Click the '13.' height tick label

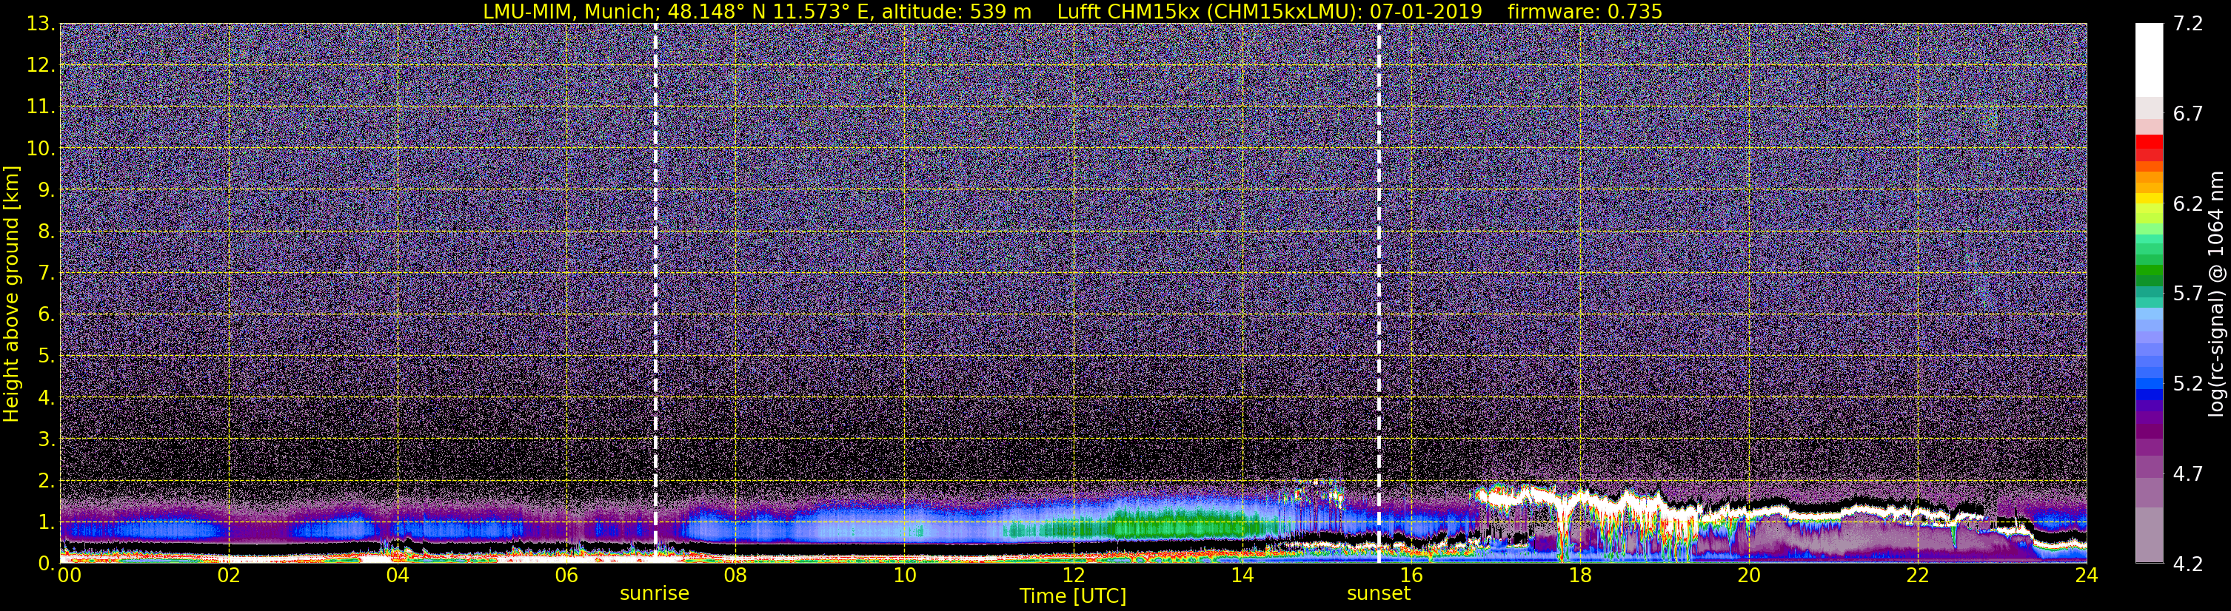coord(41,24)
